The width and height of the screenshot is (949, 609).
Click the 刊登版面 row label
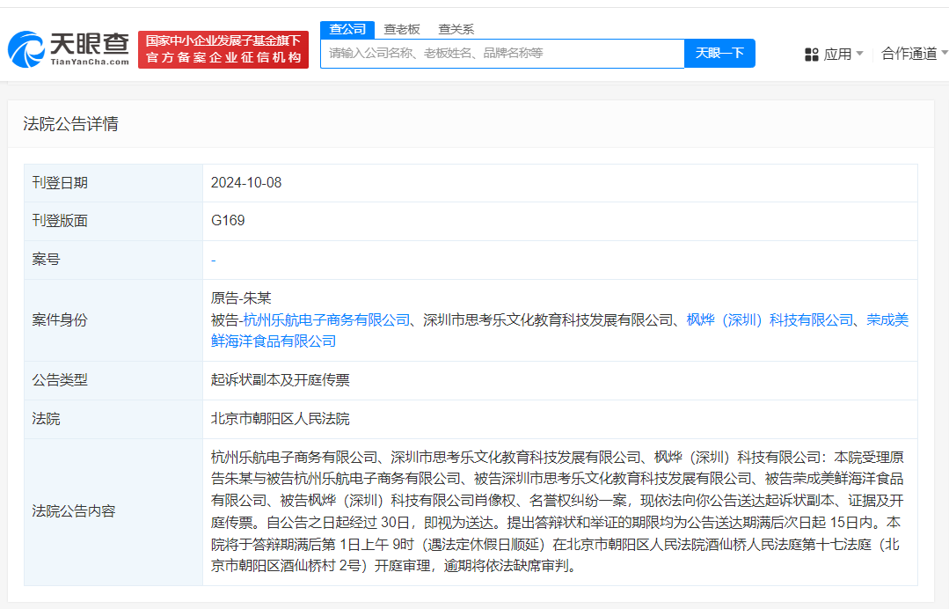click(60, 221)
